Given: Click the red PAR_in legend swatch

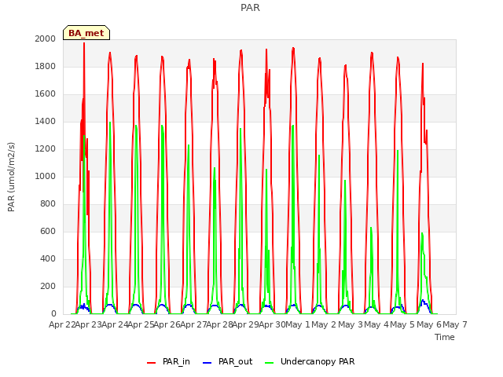Looking at the screenshot, I should 151,363.
